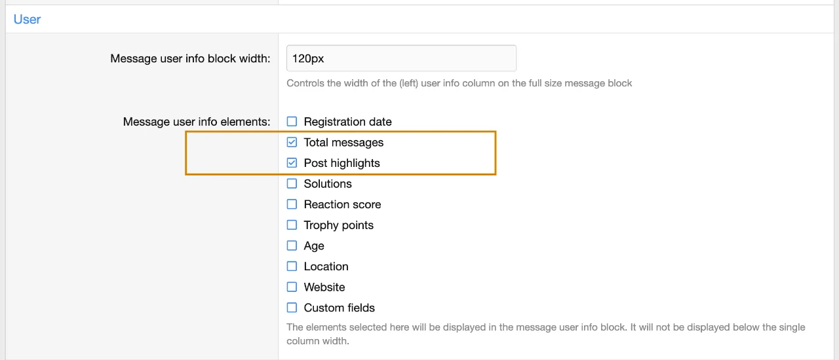Enable the Registration date checkbox

pyautogui.click(x=292, y=122)
